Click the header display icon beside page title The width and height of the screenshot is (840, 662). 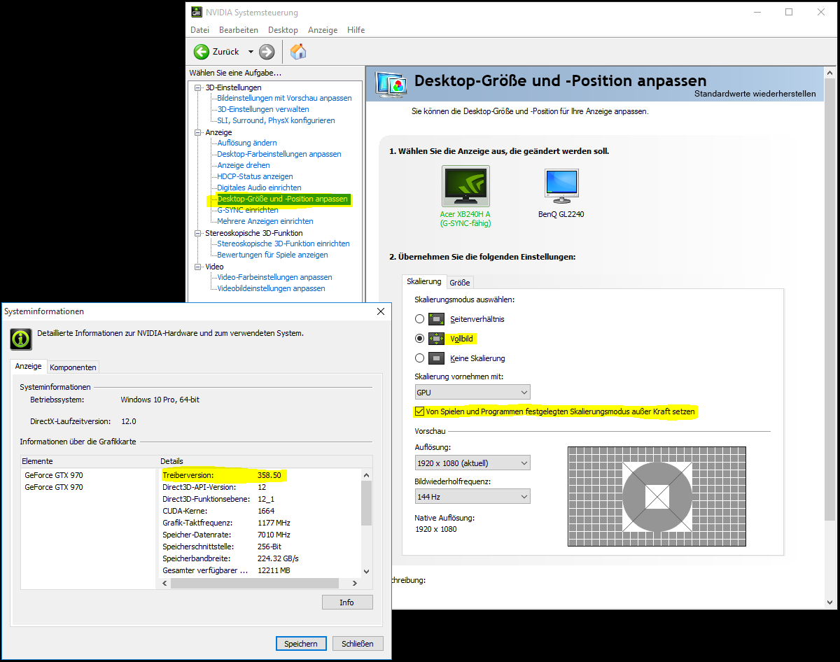coord(391,83)
